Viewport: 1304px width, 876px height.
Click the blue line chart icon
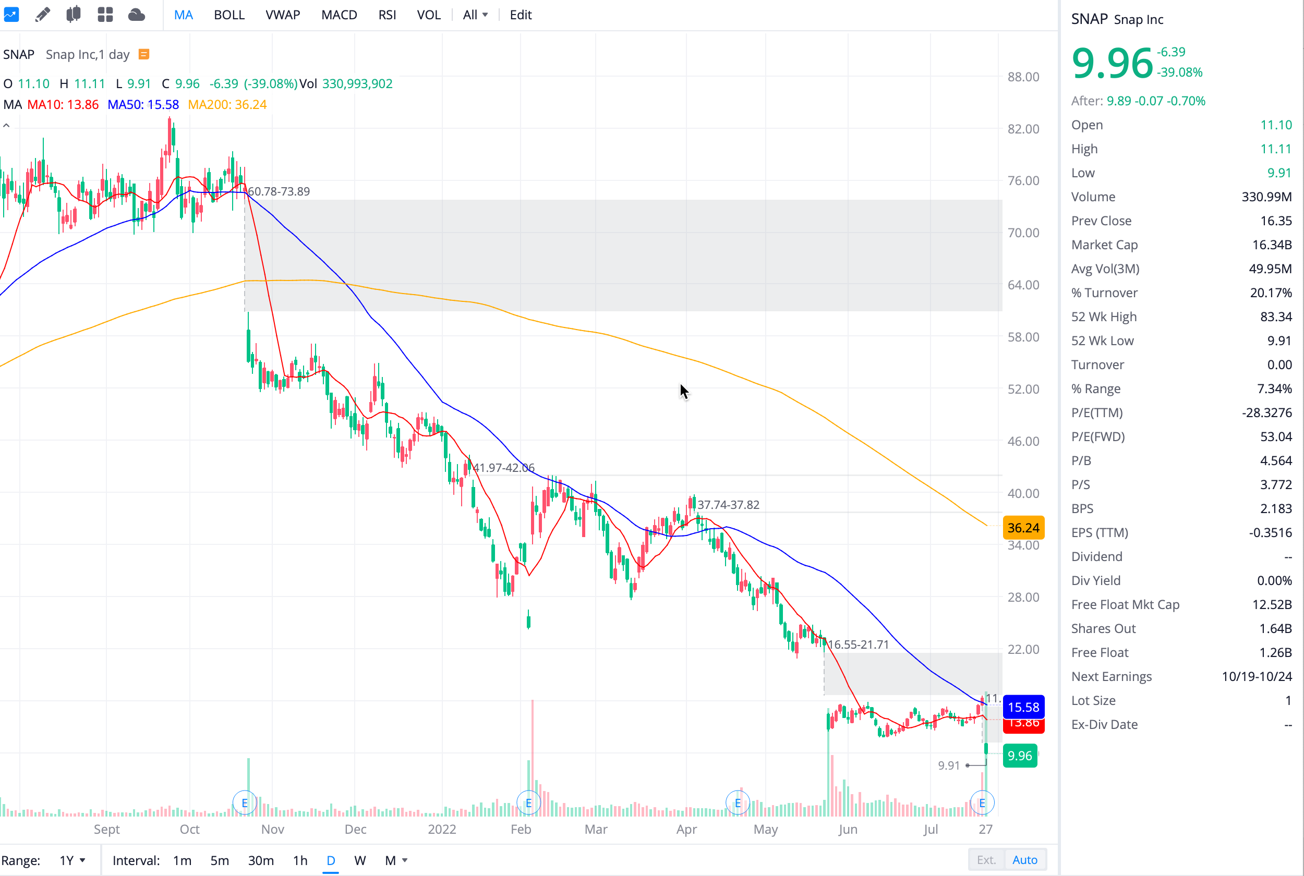(11, 15)
